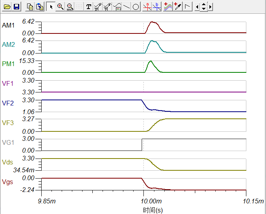
Task: Click the add curve icon
Action: (x=168, y=7)
